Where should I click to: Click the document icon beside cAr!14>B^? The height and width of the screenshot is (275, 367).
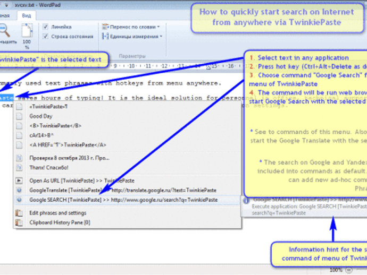pos(19,135)
